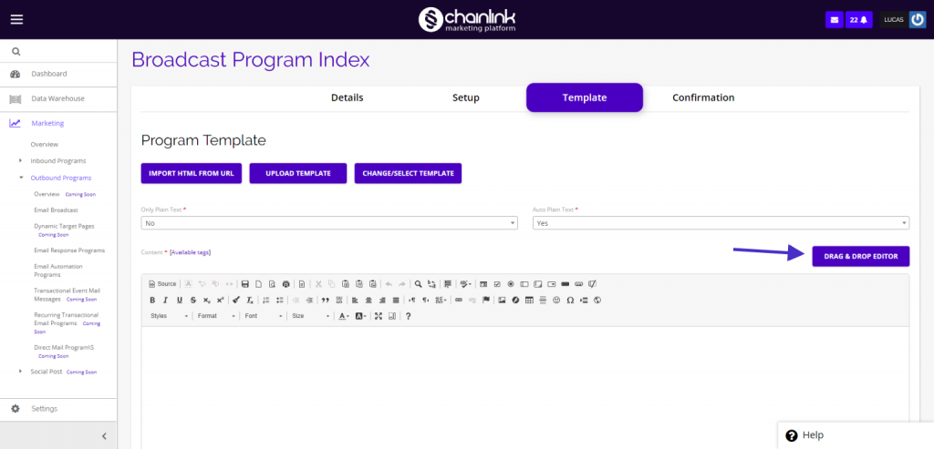The width and height of the screenshot is (934, 449).
Task: Click the About question mark icon
Action: tap(408, 316)
